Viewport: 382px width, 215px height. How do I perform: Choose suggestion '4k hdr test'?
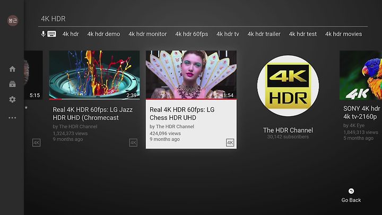(303, 34)
